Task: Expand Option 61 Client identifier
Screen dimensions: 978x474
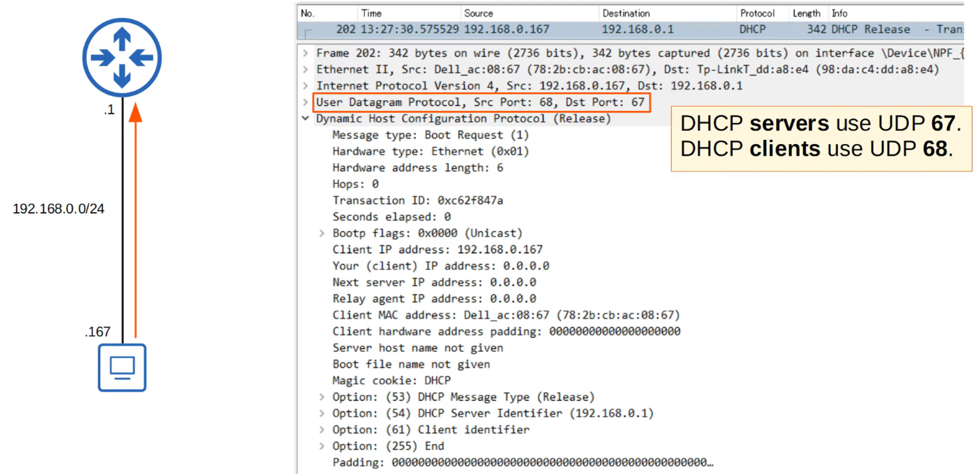Action: click(322, 430)
